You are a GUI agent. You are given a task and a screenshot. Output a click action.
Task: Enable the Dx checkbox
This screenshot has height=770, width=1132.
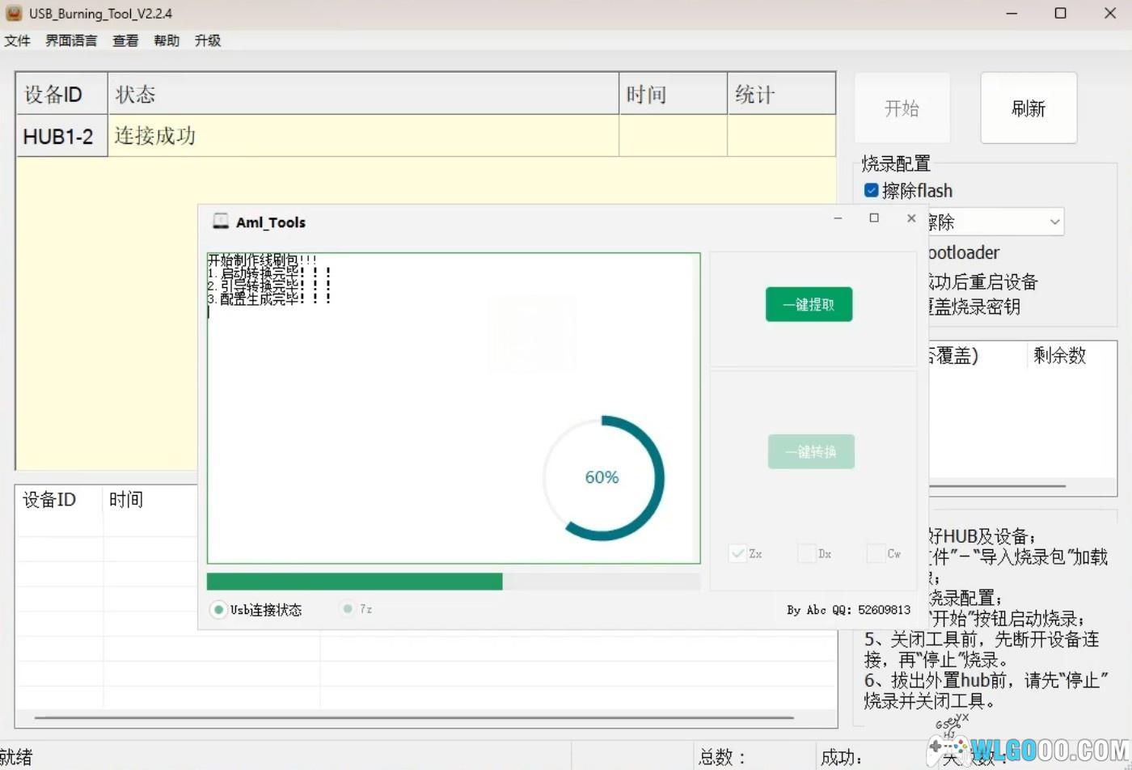[806, 554]
